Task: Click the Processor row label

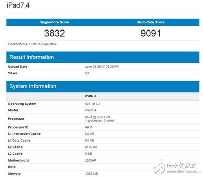Action: [16, 119]
